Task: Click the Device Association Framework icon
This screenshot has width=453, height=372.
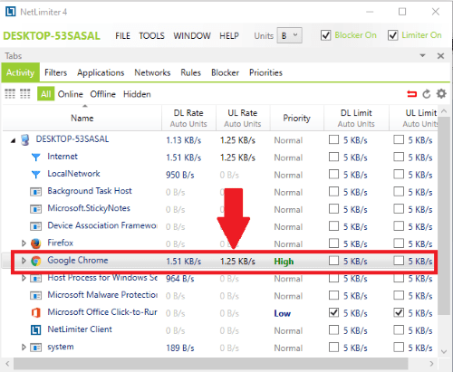Action: (x=35, y=226)
